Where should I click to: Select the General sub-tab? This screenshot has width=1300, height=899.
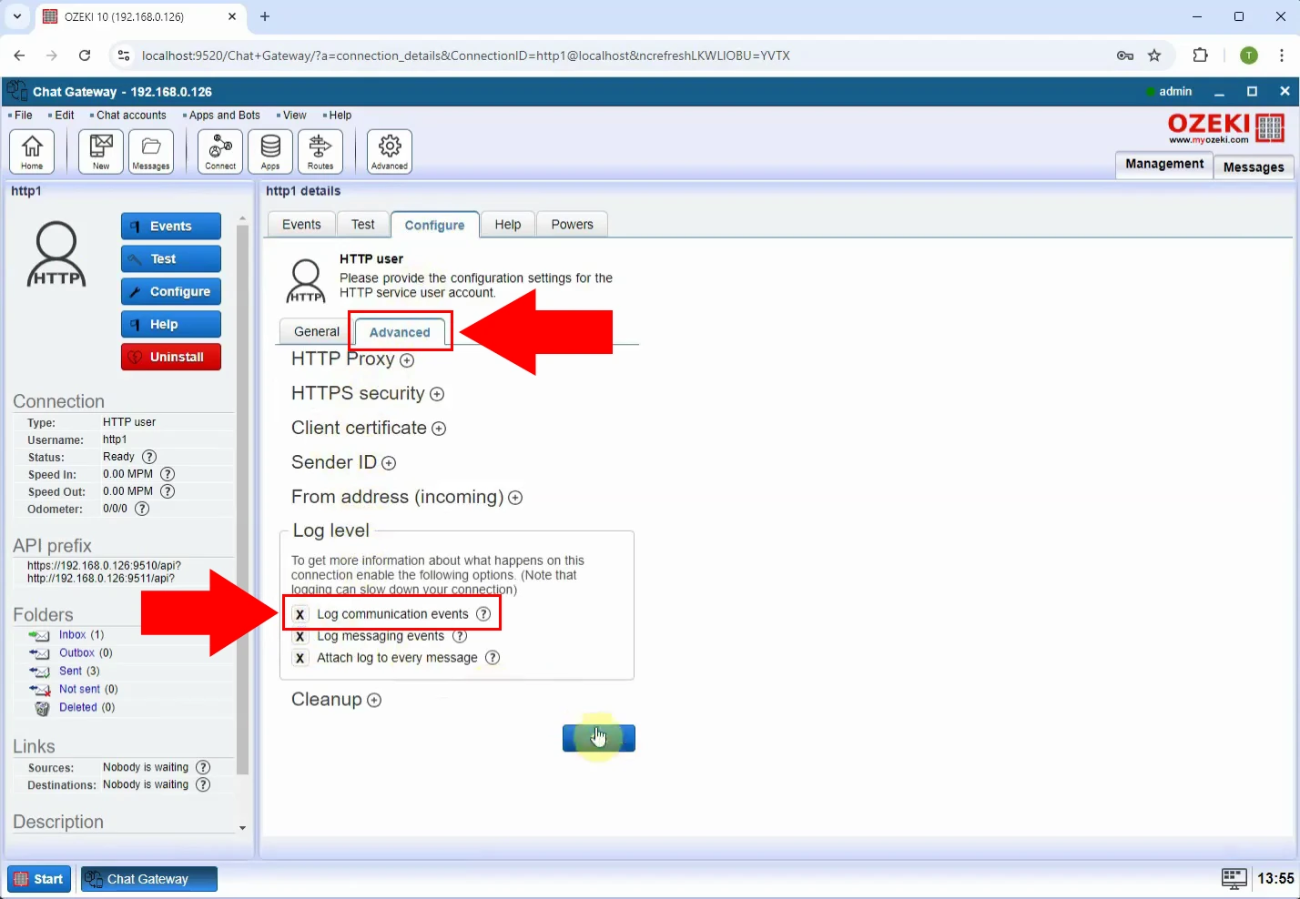click(x=317, y=332)
